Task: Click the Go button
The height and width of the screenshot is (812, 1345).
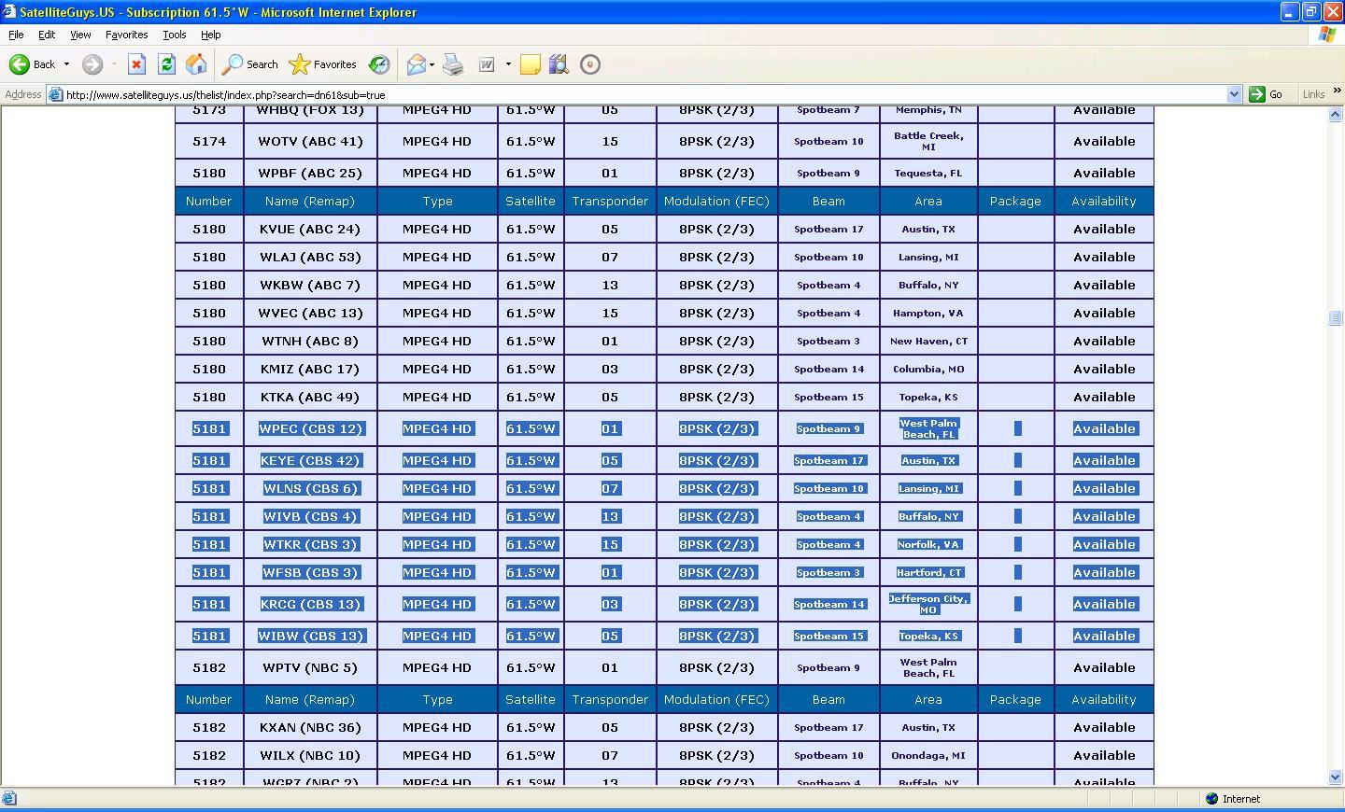Action: (x=1266, y=94)
